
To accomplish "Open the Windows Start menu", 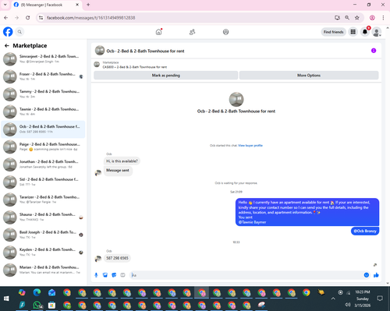I will click(x=6, y=299).
